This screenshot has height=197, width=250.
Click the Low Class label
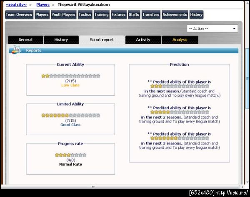tap(70, 85)
